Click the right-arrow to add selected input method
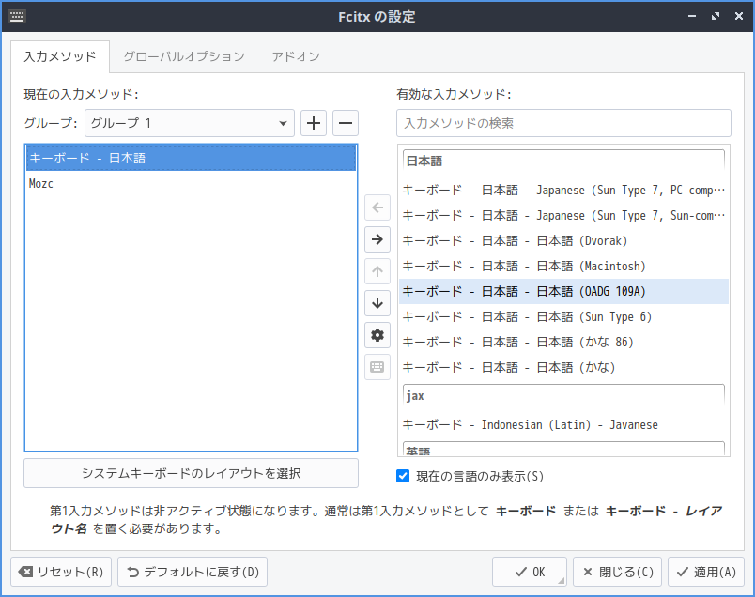Viewport: 755px width, 597px height. point(377,239)
